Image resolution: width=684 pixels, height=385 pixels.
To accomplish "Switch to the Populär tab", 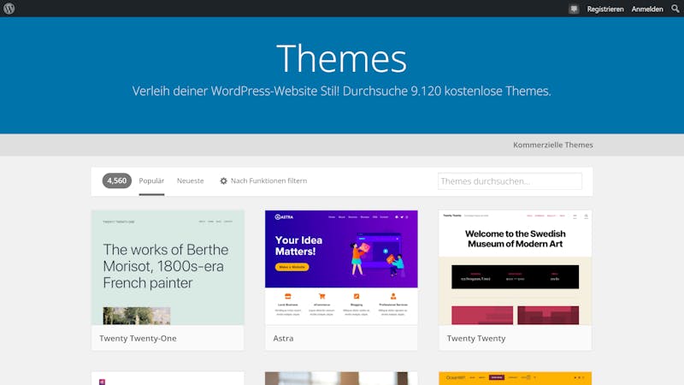I will (151, 181).
